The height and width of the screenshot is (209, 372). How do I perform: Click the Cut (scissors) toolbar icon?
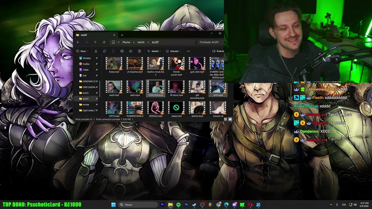coord(96,51)
